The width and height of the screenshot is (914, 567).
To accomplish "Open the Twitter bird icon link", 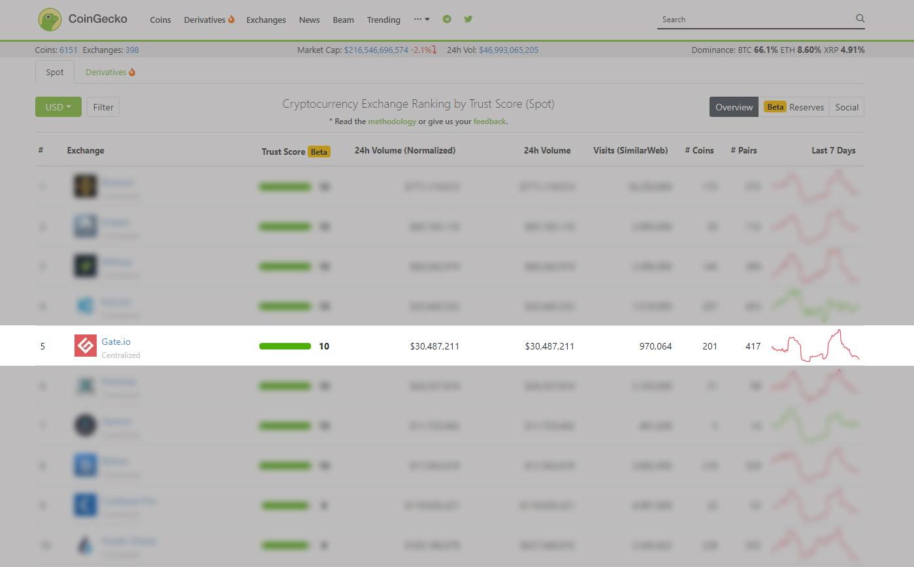I will (468, 19).
